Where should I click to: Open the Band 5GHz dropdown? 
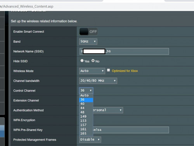[88, 42]
